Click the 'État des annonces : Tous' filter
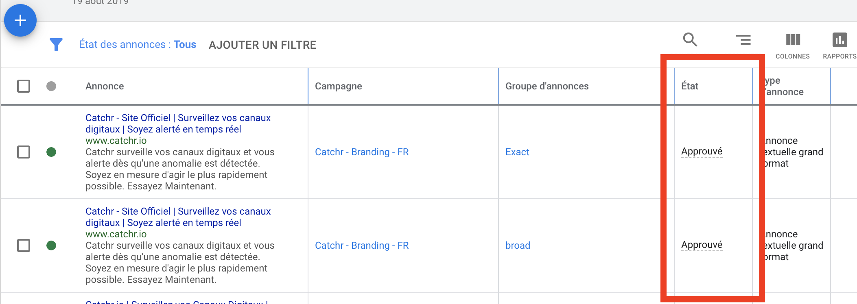857x304 pixels. 138,44
